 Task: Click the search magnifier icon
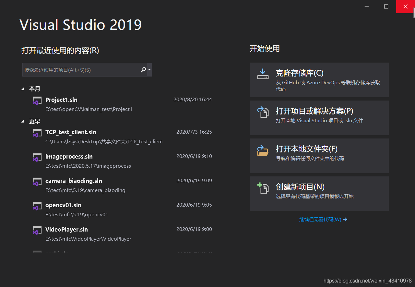click(143, 70)
